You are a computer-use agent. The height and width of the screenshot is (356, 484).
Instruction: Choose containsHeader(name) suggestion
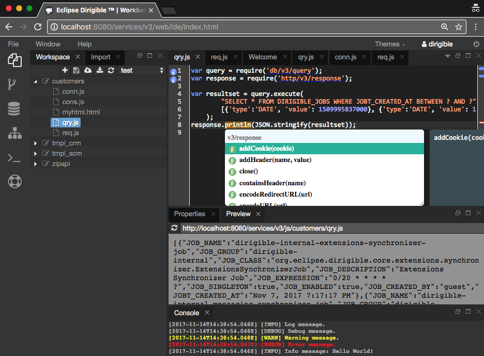point(324,183)
